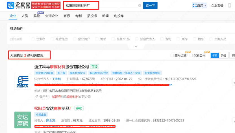This screenshot has height=133, width=235.
Task: Select the 卡片 view button
Action: [215, 55]
